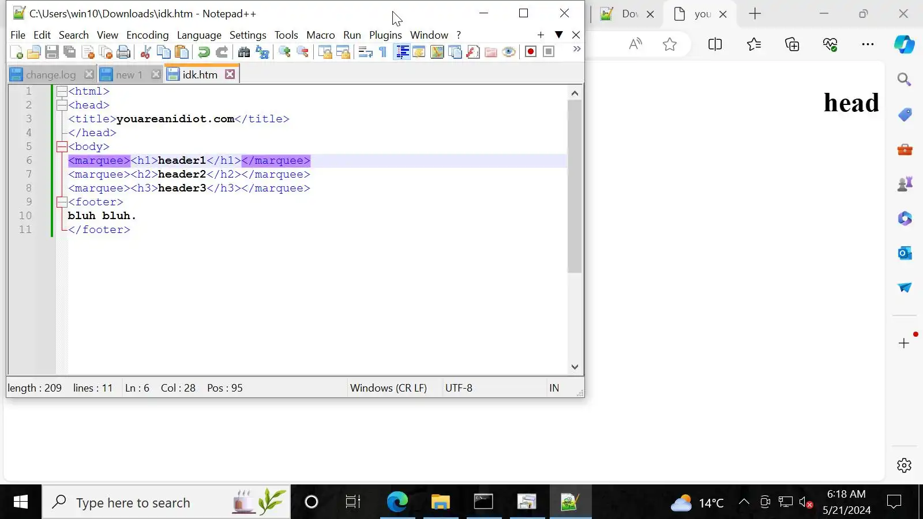Open a new tab in Edge browser

point(755,14)
